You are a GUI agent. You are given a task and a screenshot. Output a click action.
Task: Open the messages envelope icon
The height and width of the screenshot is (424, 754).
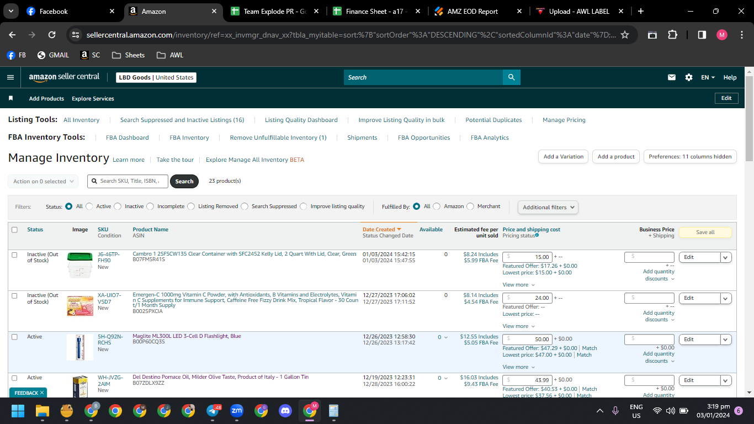(x=672, y=77)
